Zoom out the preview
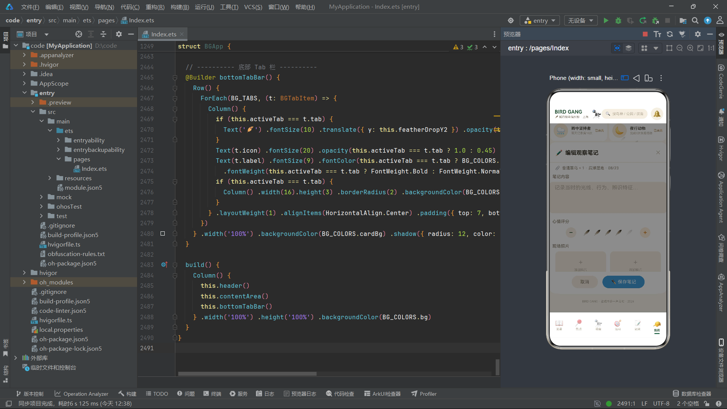The width and height of the screenshot is (727, 409). (680, 48)
